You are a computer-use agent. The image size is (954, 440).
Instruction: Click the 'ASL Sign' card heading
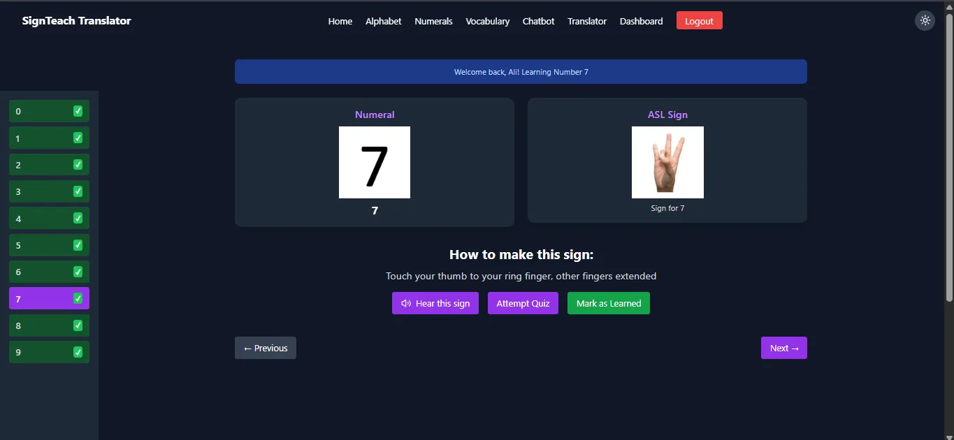coord(667,115)
